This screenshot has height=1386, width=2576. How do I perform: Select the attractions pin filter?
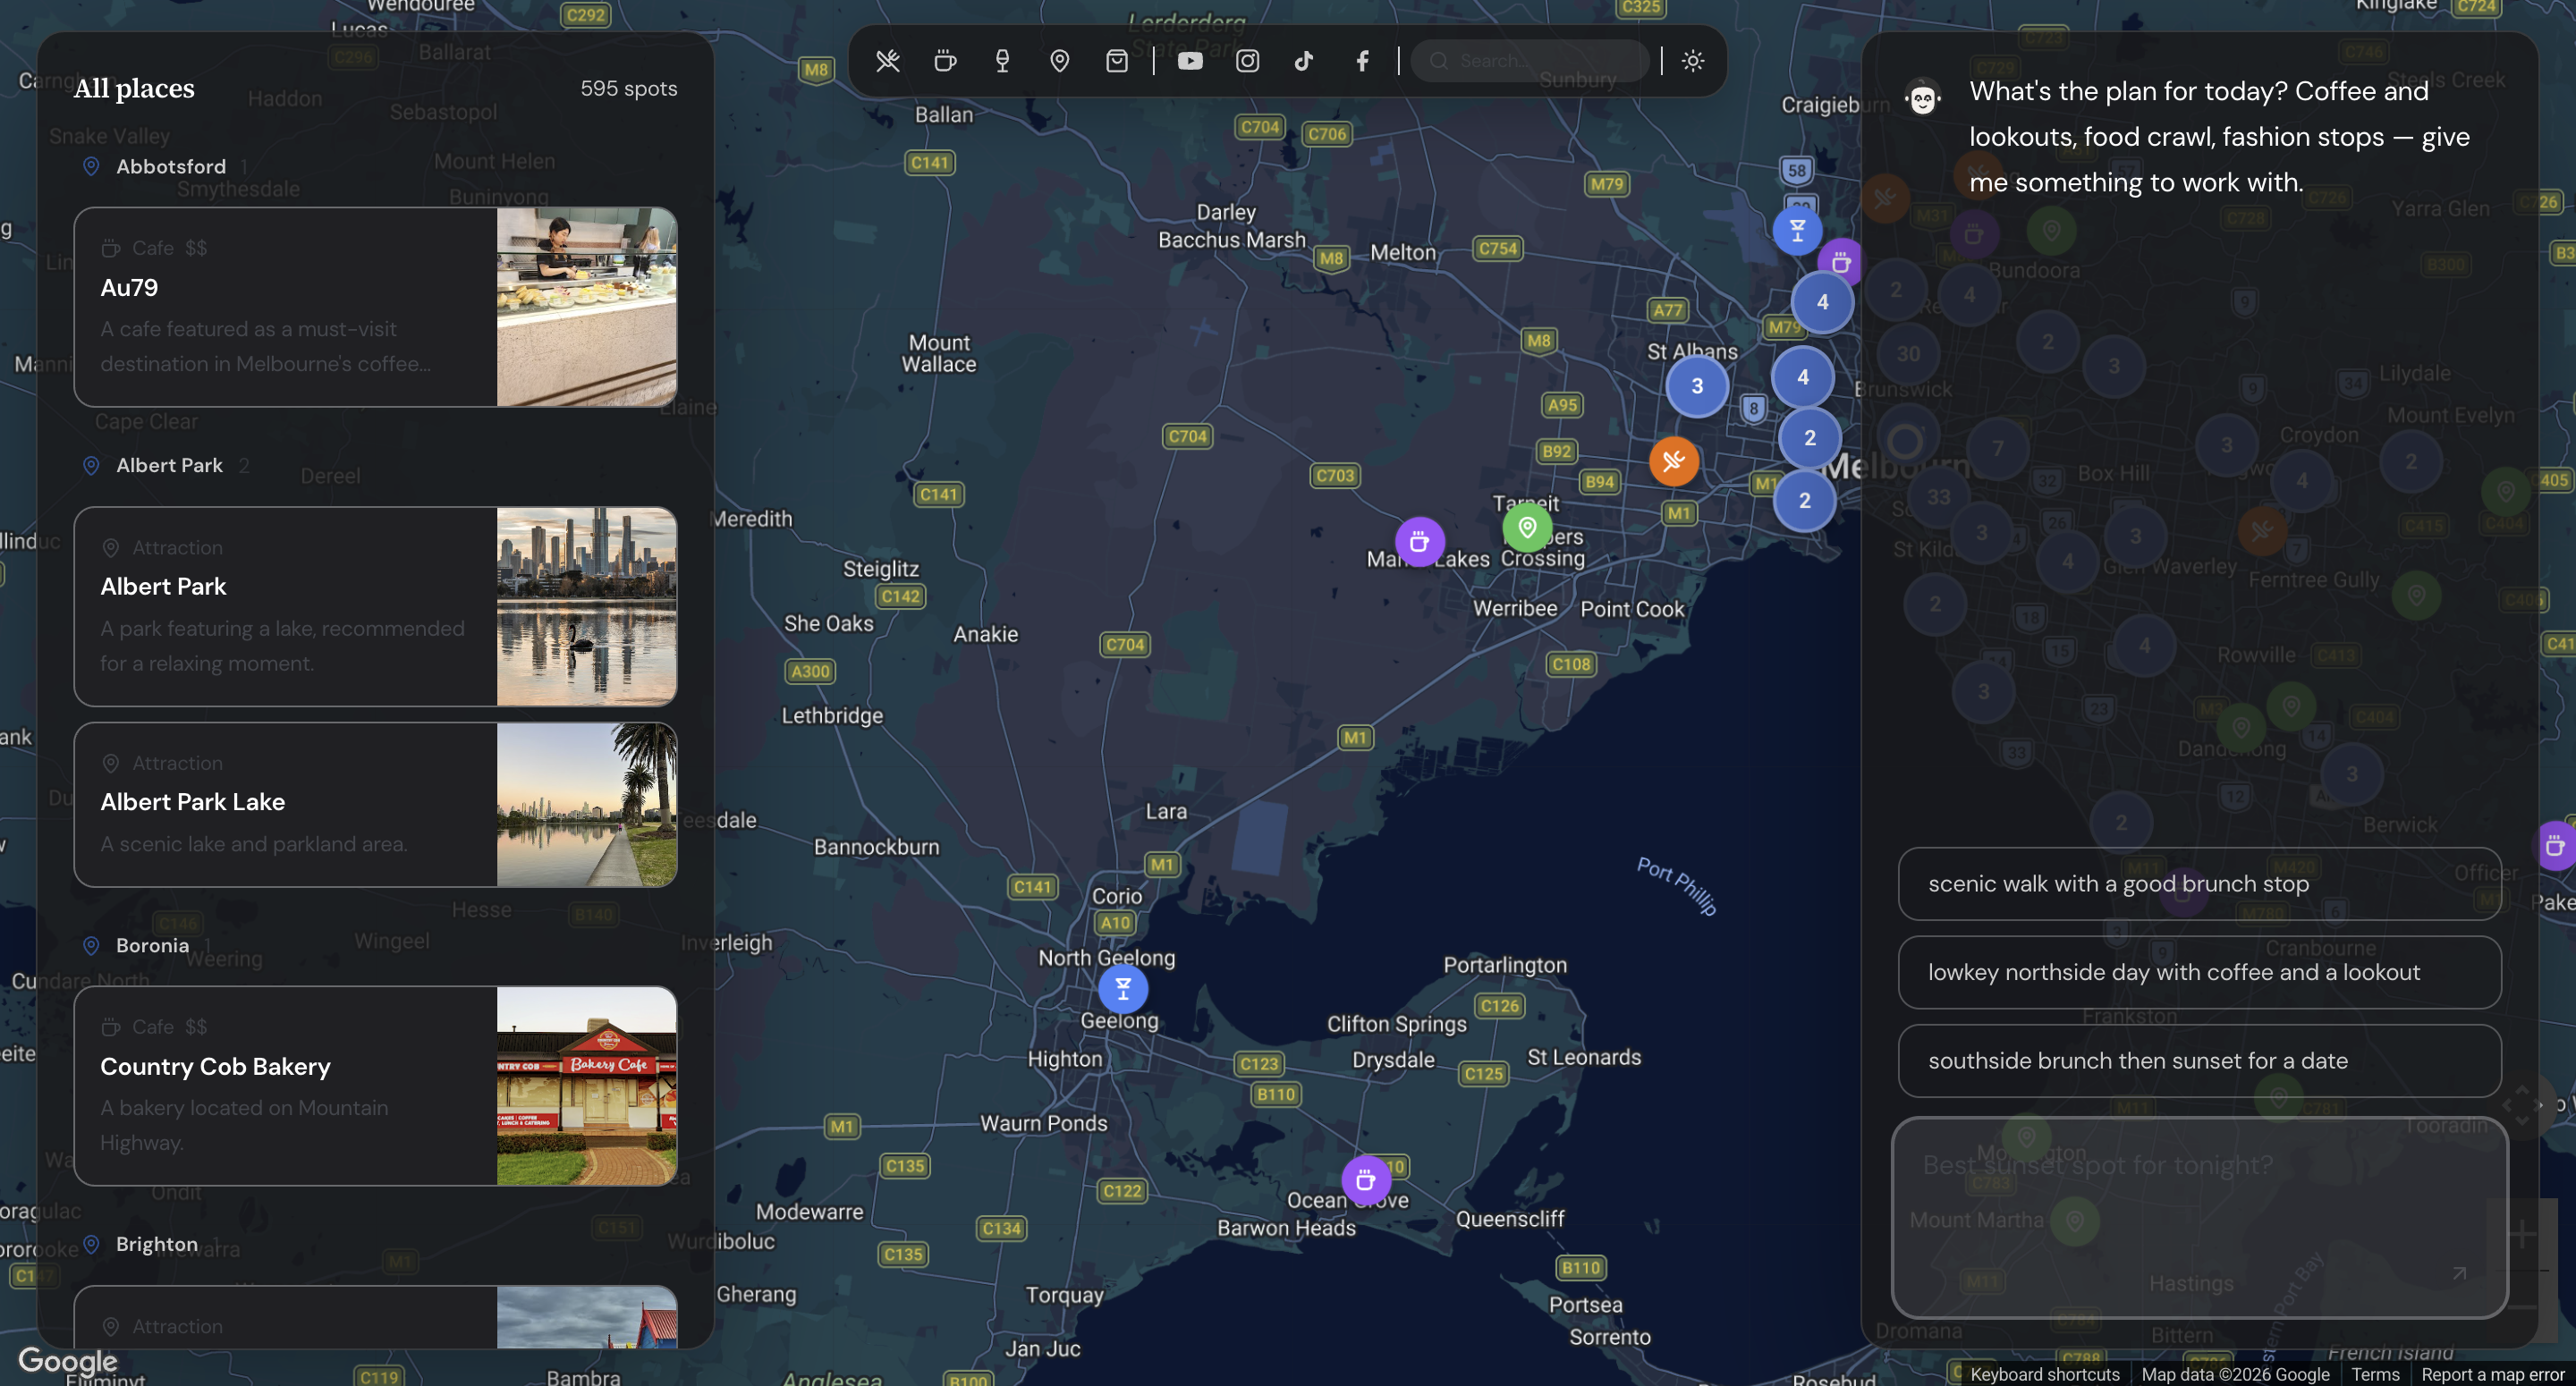click(x=1059, y=61)
